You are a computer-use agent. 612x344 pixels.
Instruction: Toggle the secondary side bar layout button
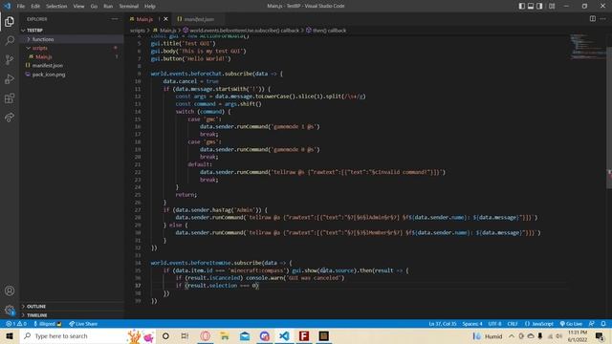coord(539,6)
